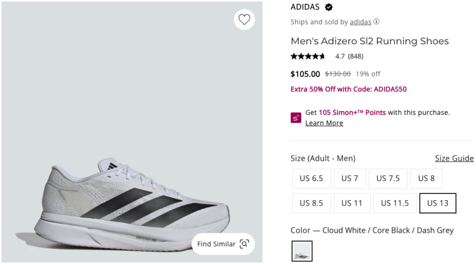Click the Find Similar camera search icon
Image resolution: width=476 pixels, height=264 pixels.
(x=244, y=244)
